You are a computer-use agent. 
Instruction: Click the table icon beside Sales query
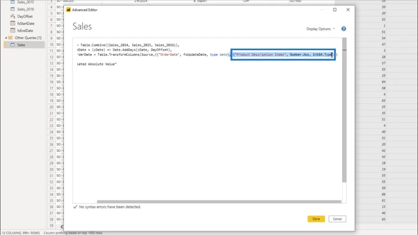tap(13, 45)
